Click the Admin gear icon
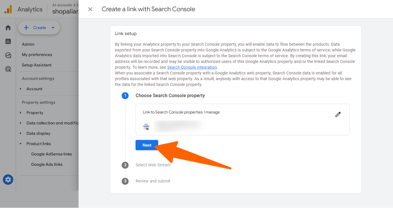Image resolution: width=393 pixels, height=208 pixels. [8, 180]
